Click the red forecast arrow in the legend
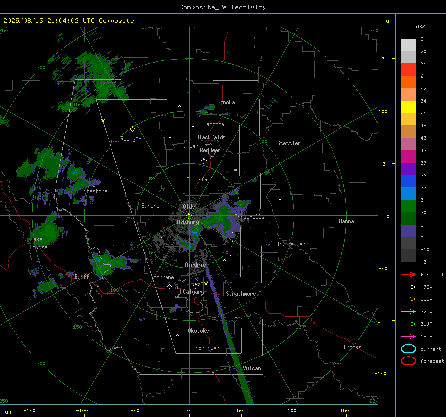The width and height of the screenshot is (446, 417). click(408, 274)
